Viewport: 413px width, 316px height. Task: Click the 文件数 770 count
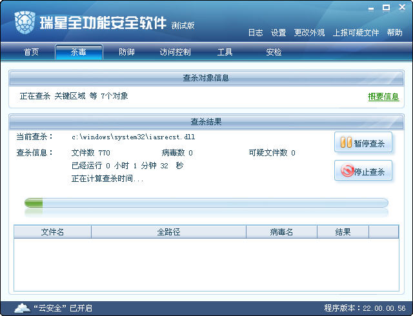tap(90, 153)
